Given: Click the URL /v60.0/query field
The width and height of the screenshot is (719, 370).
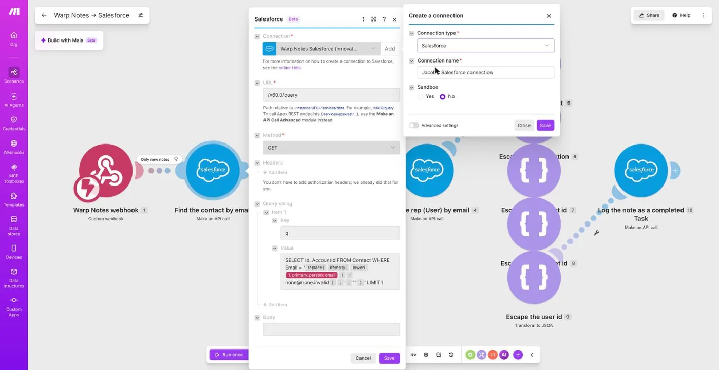Looking at the screenshot, I should pos(331,95).
